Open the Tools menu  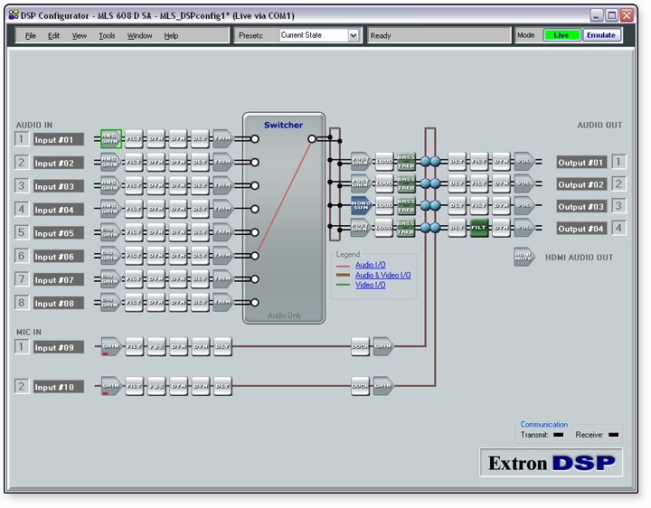click(x=107, y=36)
